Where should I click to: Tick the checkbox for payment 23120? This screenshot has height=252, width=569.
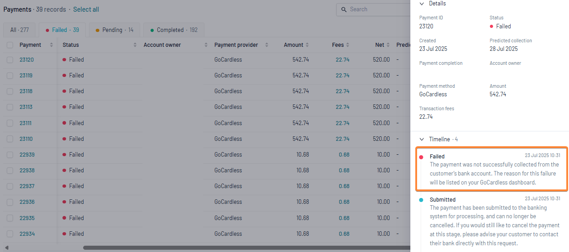(10, 60)
